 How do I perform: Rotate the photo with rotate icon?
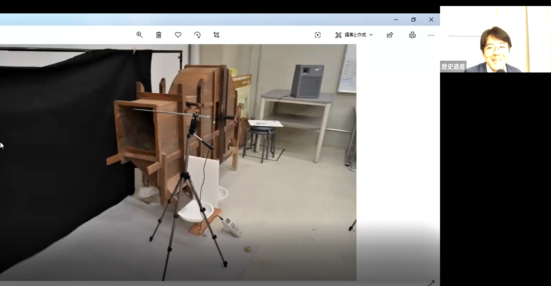tap(197, 35)
